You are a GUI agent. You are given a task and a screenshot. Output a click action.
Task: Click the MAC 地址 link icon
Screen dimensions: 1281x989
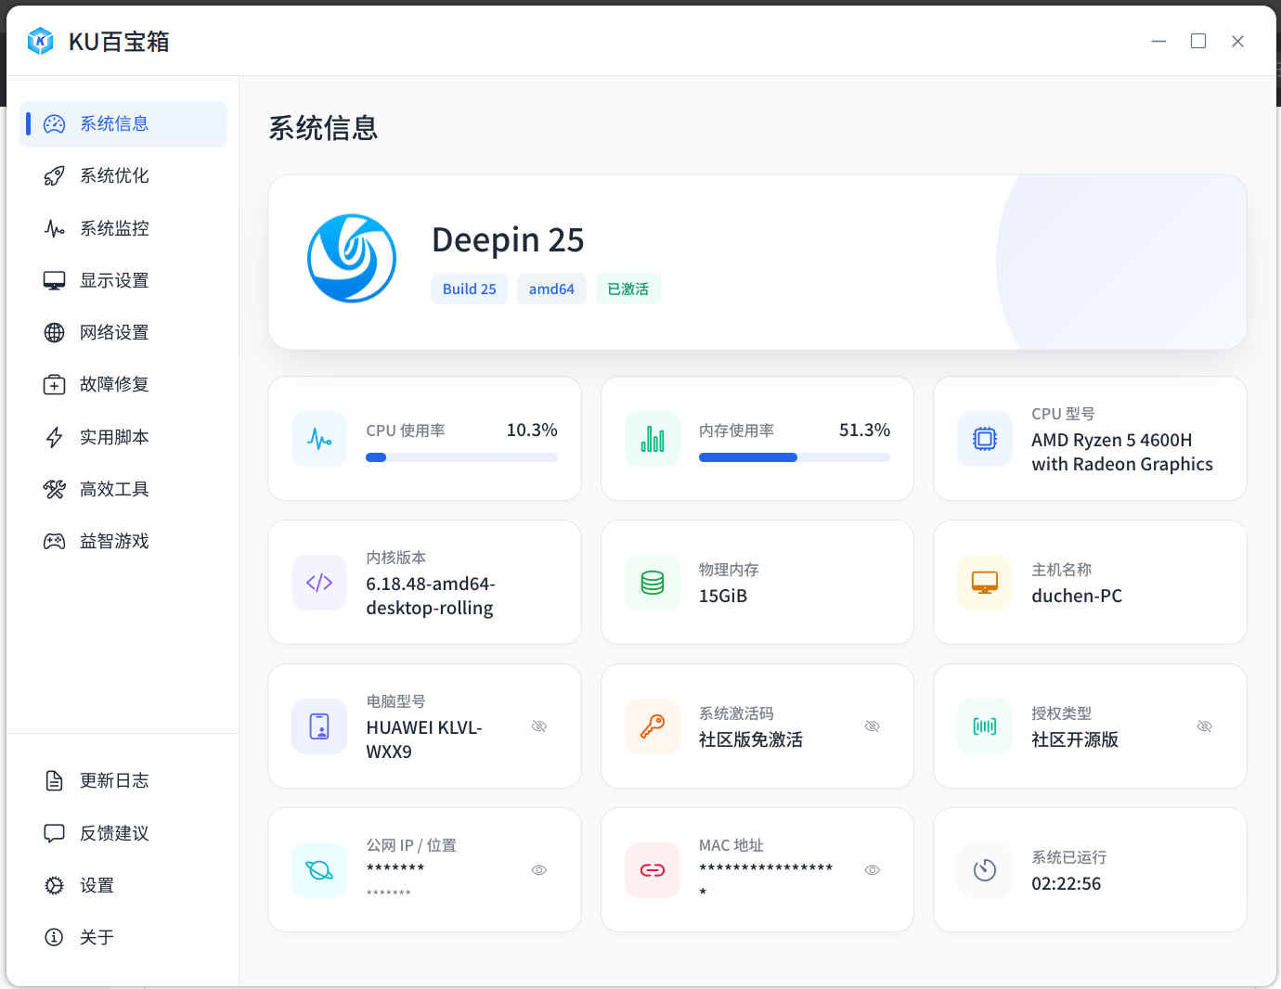coord(653,870)
